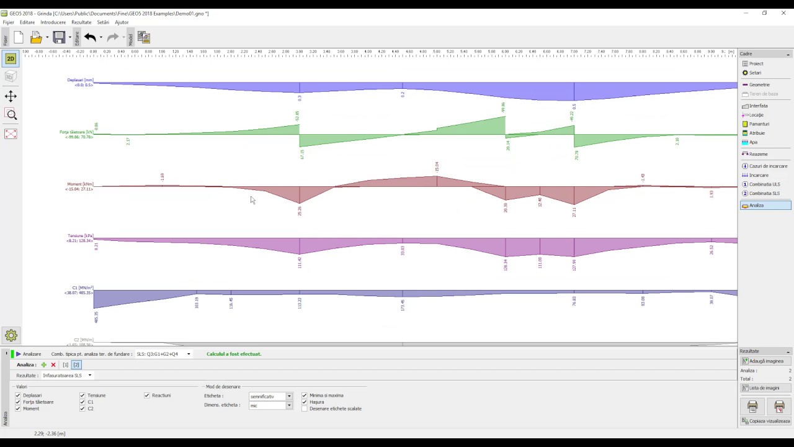Viewport: 794px width, 447px height.
Task: Toggle the Hasura checkbox
Action: tap(305, 402)
